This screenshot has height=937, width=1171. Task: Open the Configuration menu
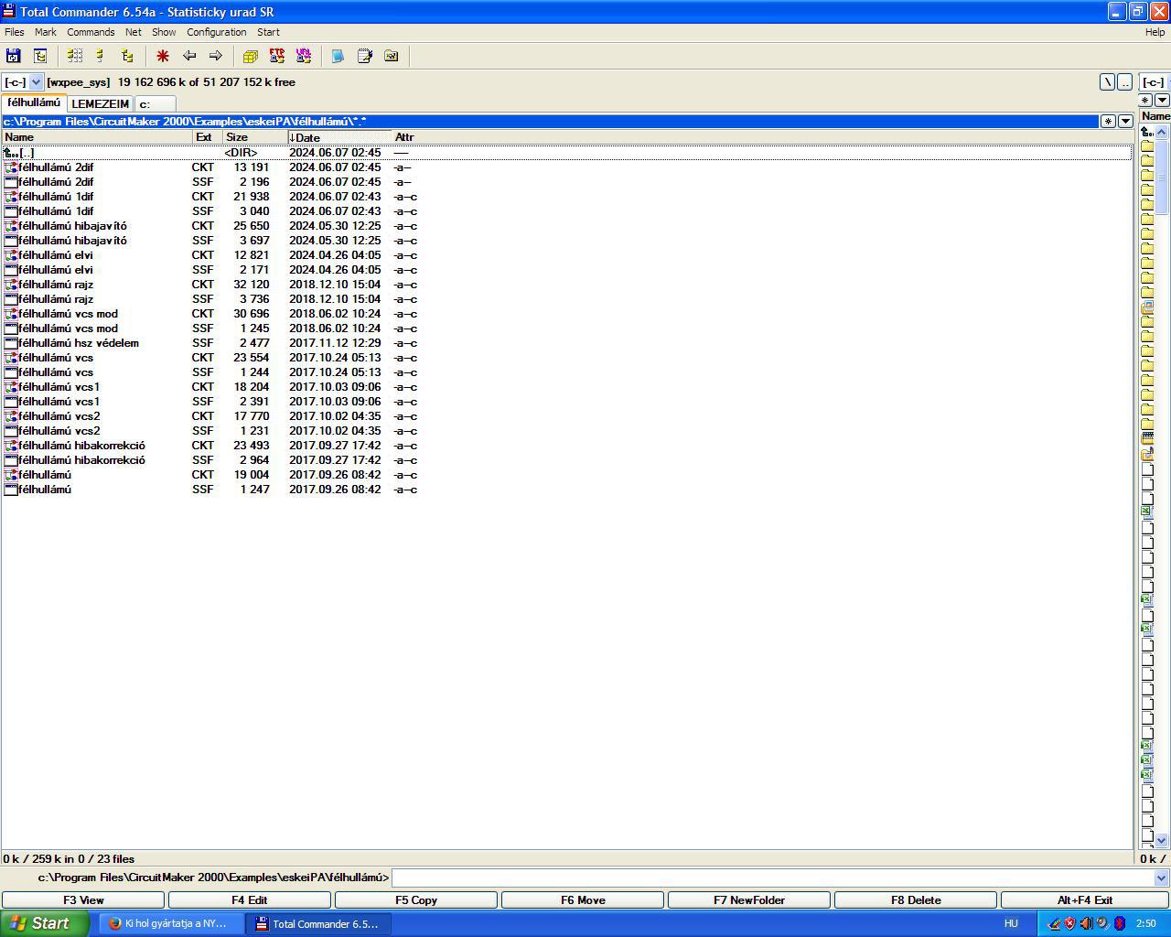pyautogui.click(x=217, y=32)
